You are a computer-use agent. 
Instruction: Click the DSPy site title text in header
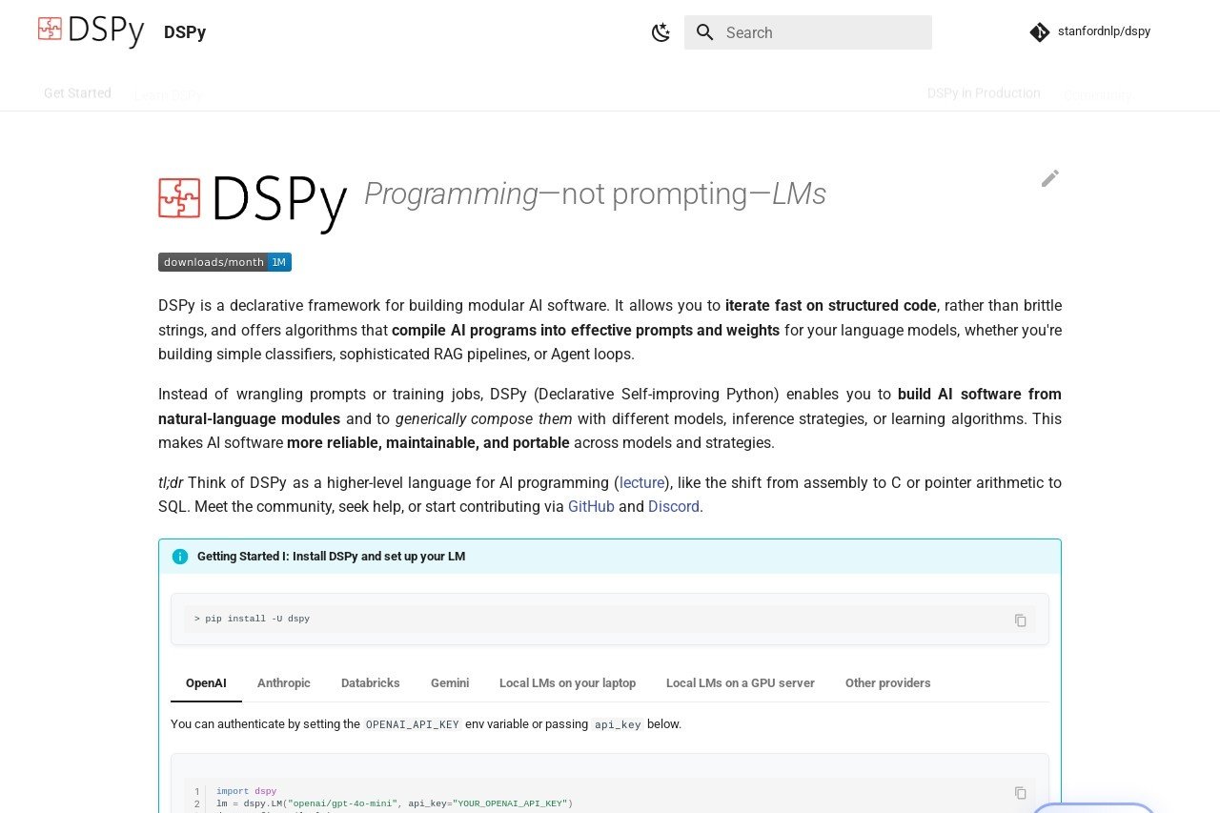tap(185, 32)
